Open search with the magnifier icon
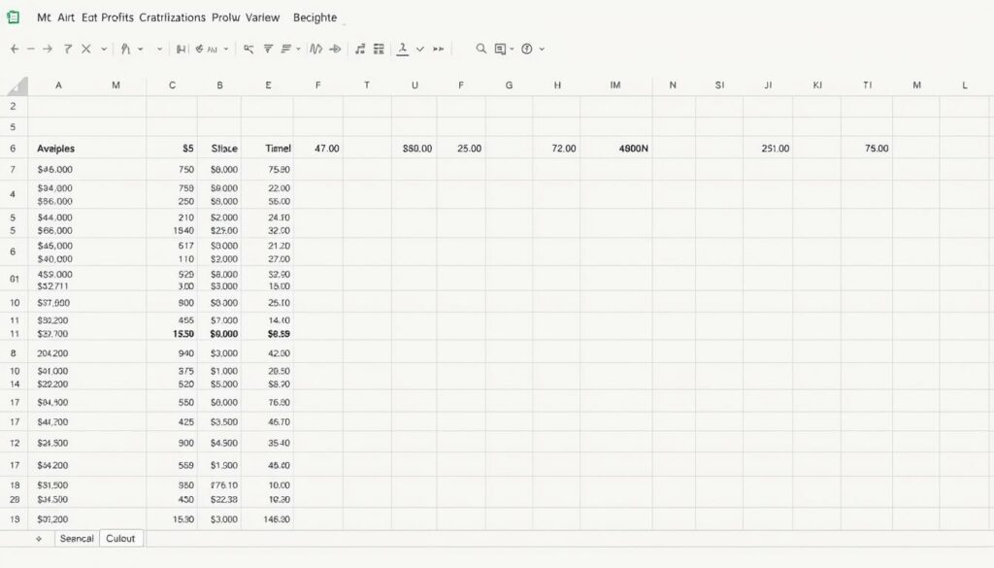 click(481, 49)
